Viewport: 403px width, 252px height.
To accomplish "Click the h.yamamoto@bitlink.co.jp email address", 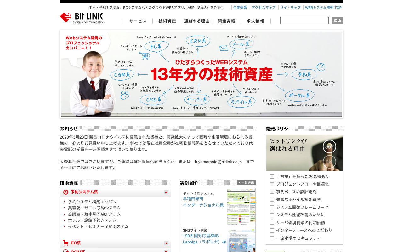I will click(218, 162).
